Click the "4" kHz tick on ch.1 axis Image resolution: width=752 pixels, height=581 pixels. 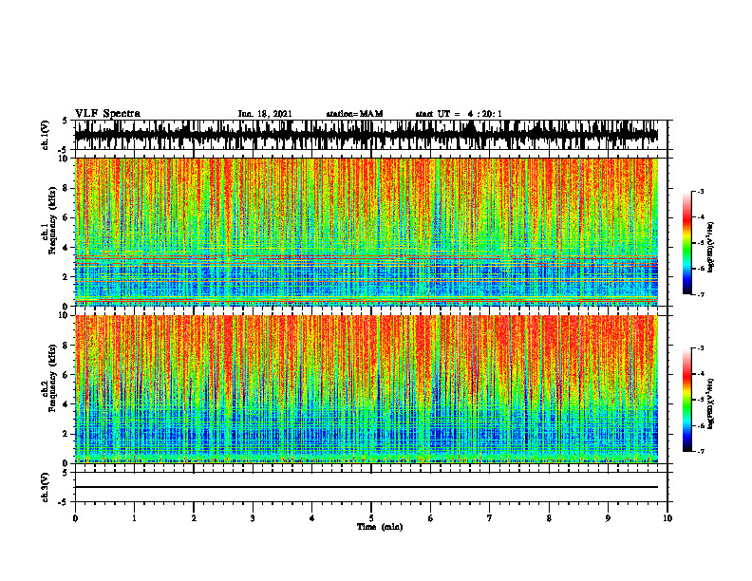pos(66,248)
